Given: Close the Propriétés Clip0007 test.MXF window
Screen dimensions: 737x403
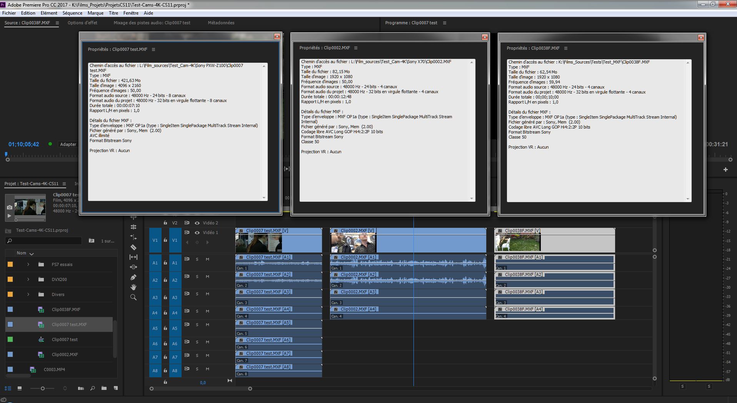Looking at the screenshot, I should (x=277, y=36).
